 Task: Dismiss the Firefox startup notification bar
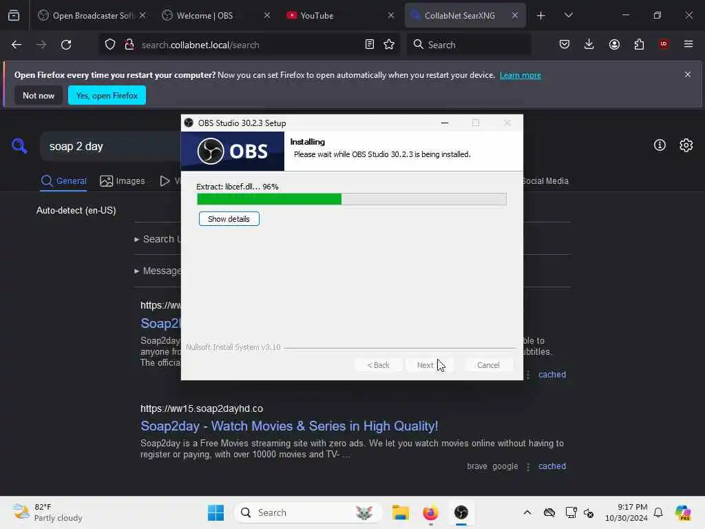pyautogui.click(x=688, y=74)
